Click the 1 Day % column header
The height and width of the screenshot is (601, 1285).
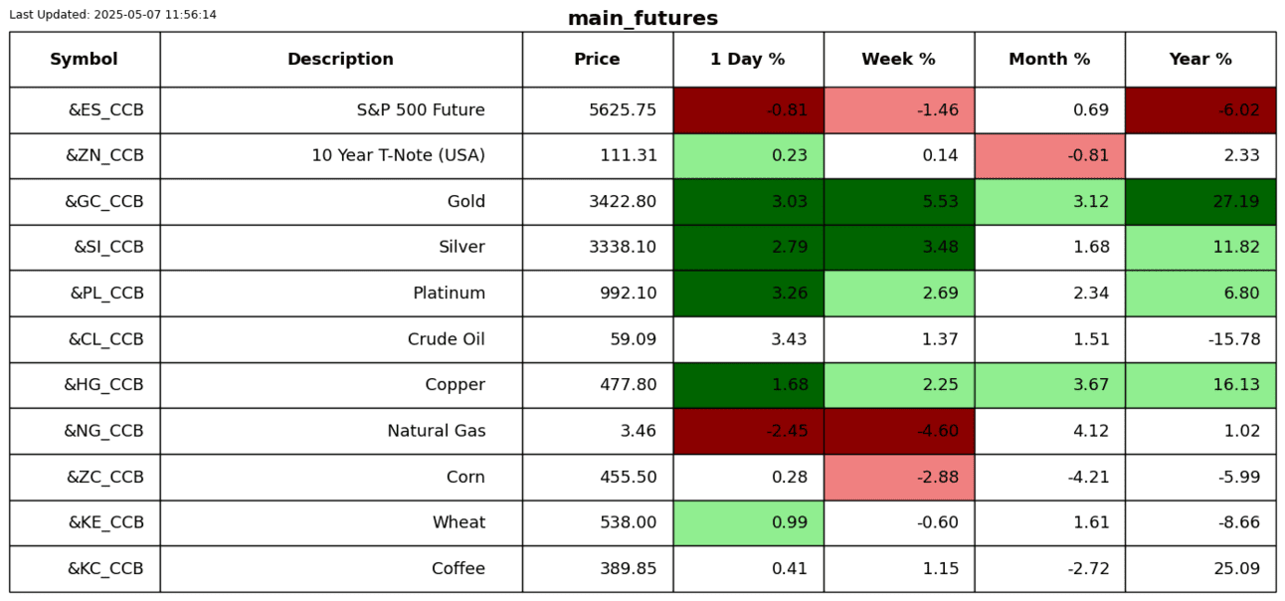(x=747, y=60)
